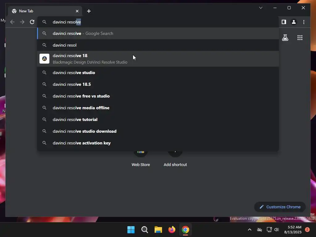Click the Customize Chrome button
The height and width of the screenshot is (237, 316).
click(x=280, y=207)
